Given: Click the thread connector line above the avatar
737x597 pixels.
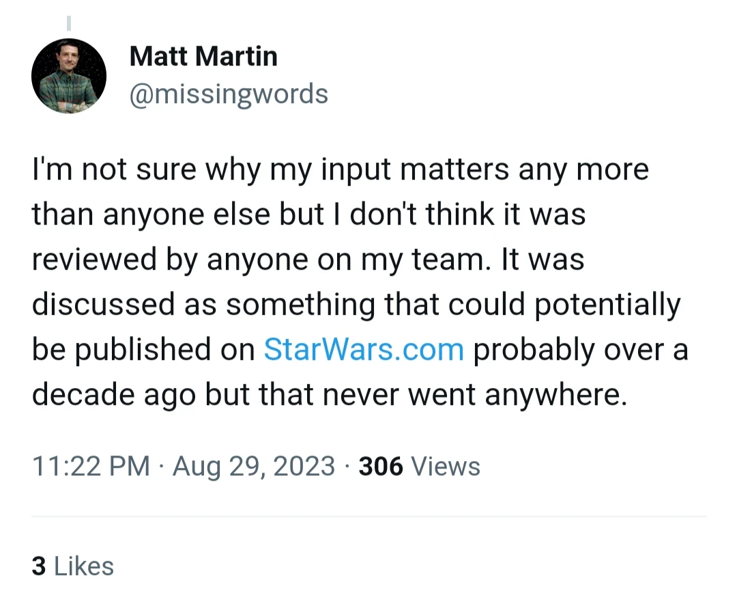Looking at the screenshot, I should coord(68,24).
